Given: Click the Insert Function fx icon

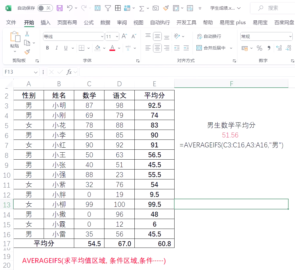Looking at the screenshot, I should (x=69, y=72).
